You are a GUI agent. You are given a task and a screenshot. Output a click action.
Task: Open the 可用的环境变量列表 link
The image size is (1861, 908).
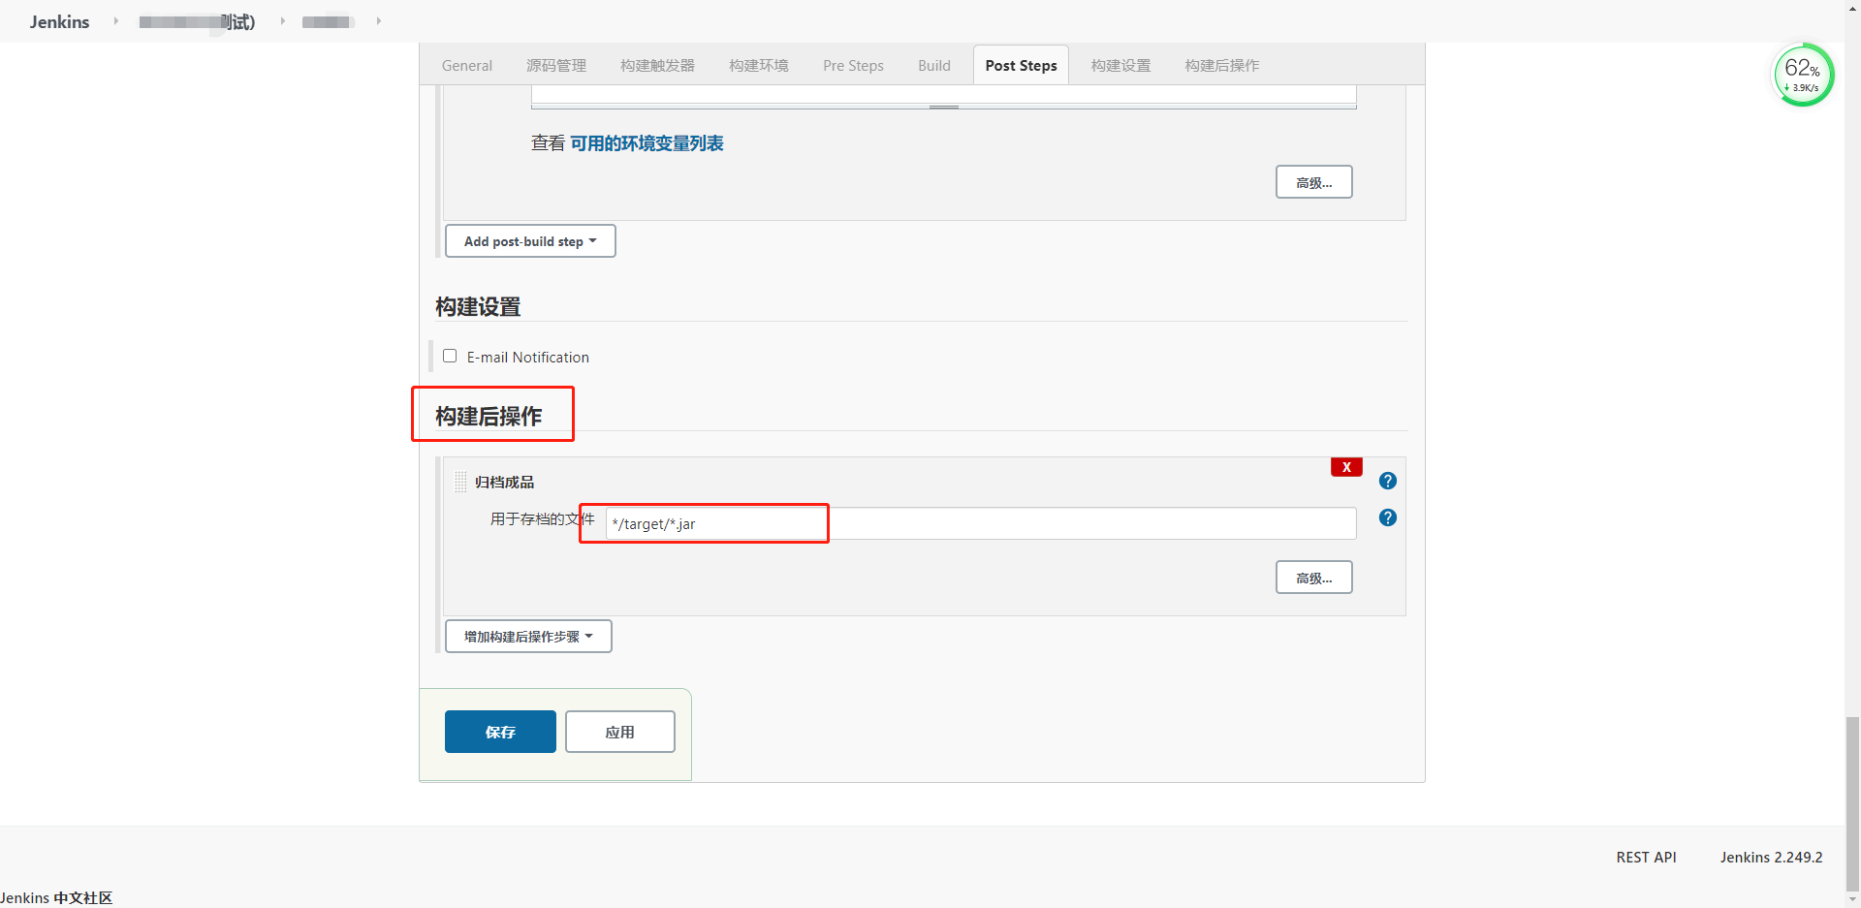[647, 143]
